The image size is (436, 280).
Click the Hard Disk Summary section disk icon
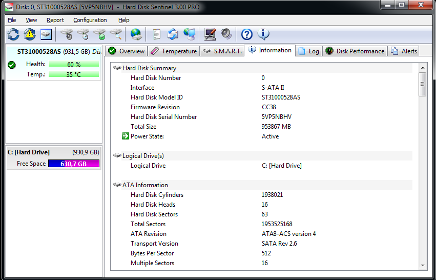pyautogui.click(x=117, y=68)
